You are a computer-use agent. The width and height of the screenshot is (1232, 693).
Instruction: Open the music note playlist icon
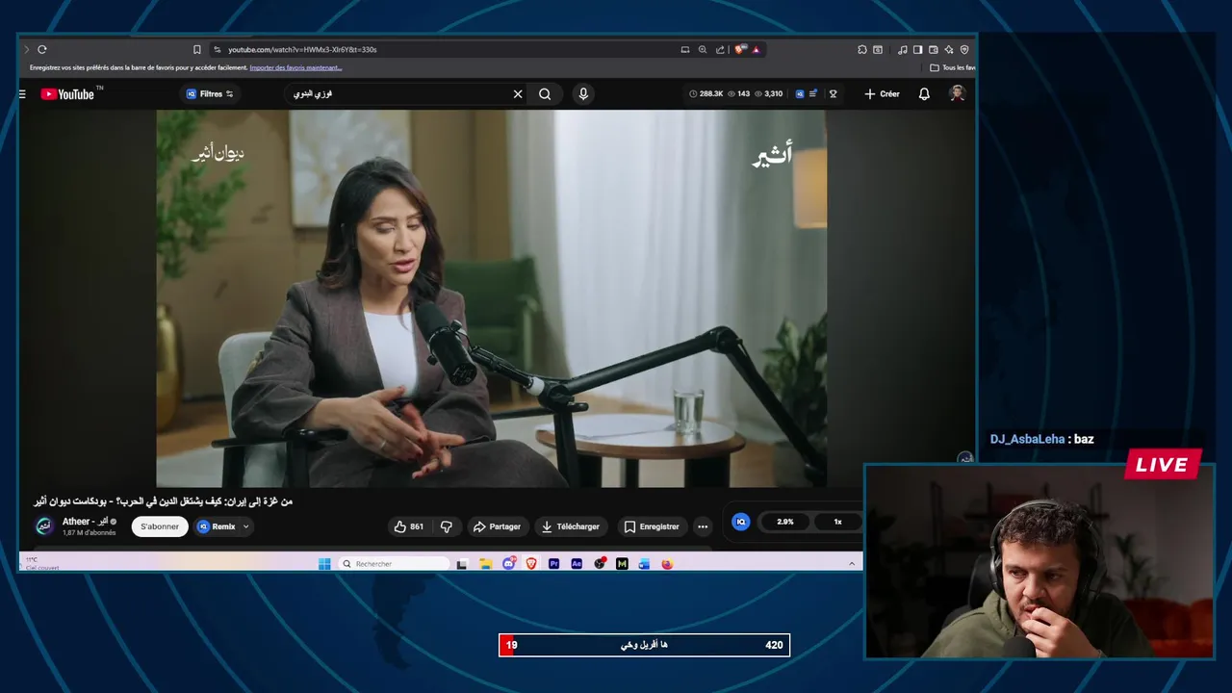click(903, 49)
